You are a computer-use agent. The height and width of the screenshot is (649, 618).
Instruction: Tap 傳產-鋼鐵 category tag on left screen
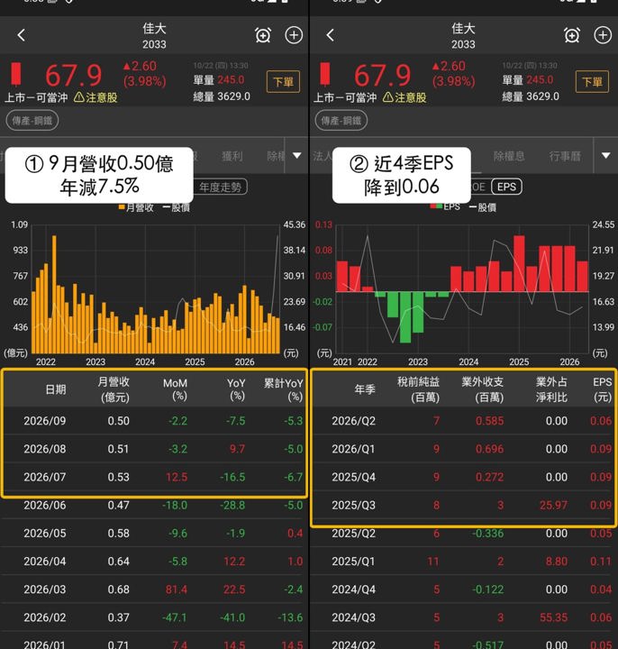click(32, 121)
